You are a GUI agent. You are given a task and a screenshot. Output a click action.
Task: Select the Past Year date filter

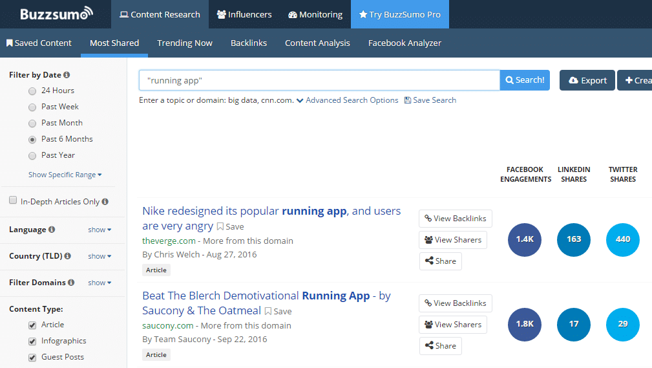click(x=32, y=156)
